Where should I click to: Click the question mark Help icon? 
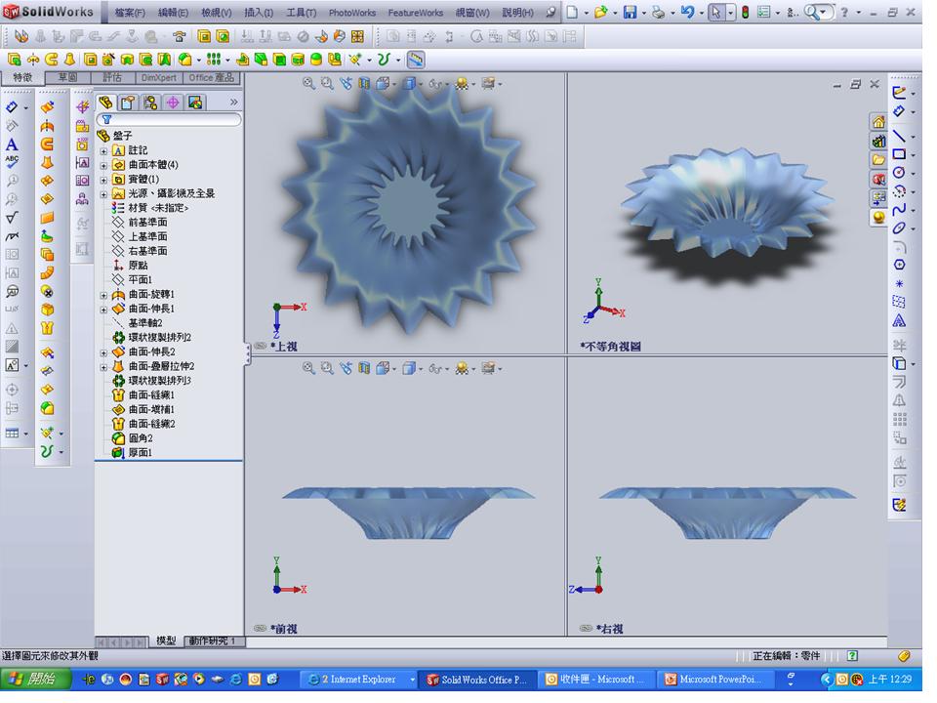click(x=844, y=12)
